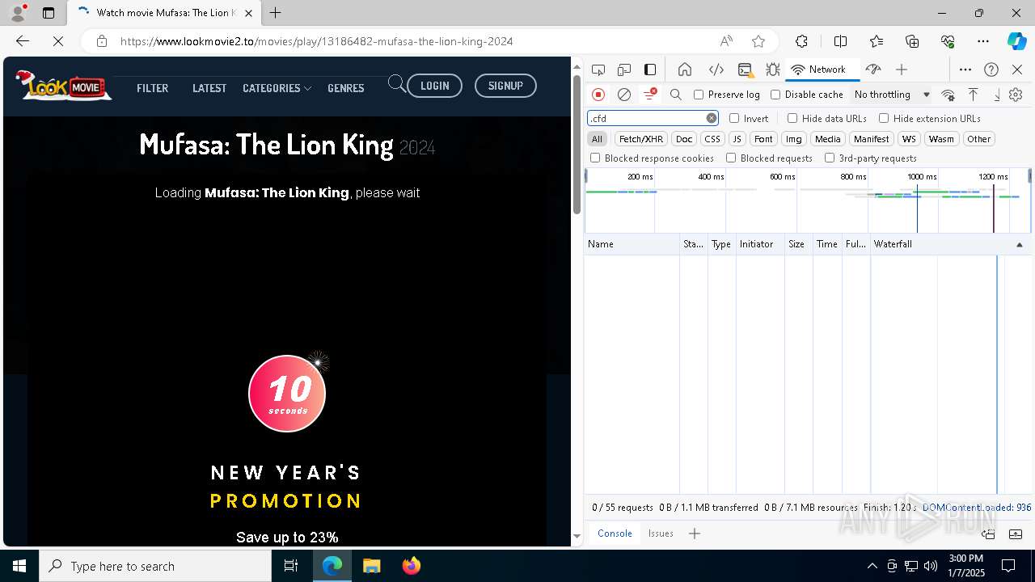This screenshot has width=1035, height=582.
Task: Open the Elements tool icon
Action: click(716, 70)
